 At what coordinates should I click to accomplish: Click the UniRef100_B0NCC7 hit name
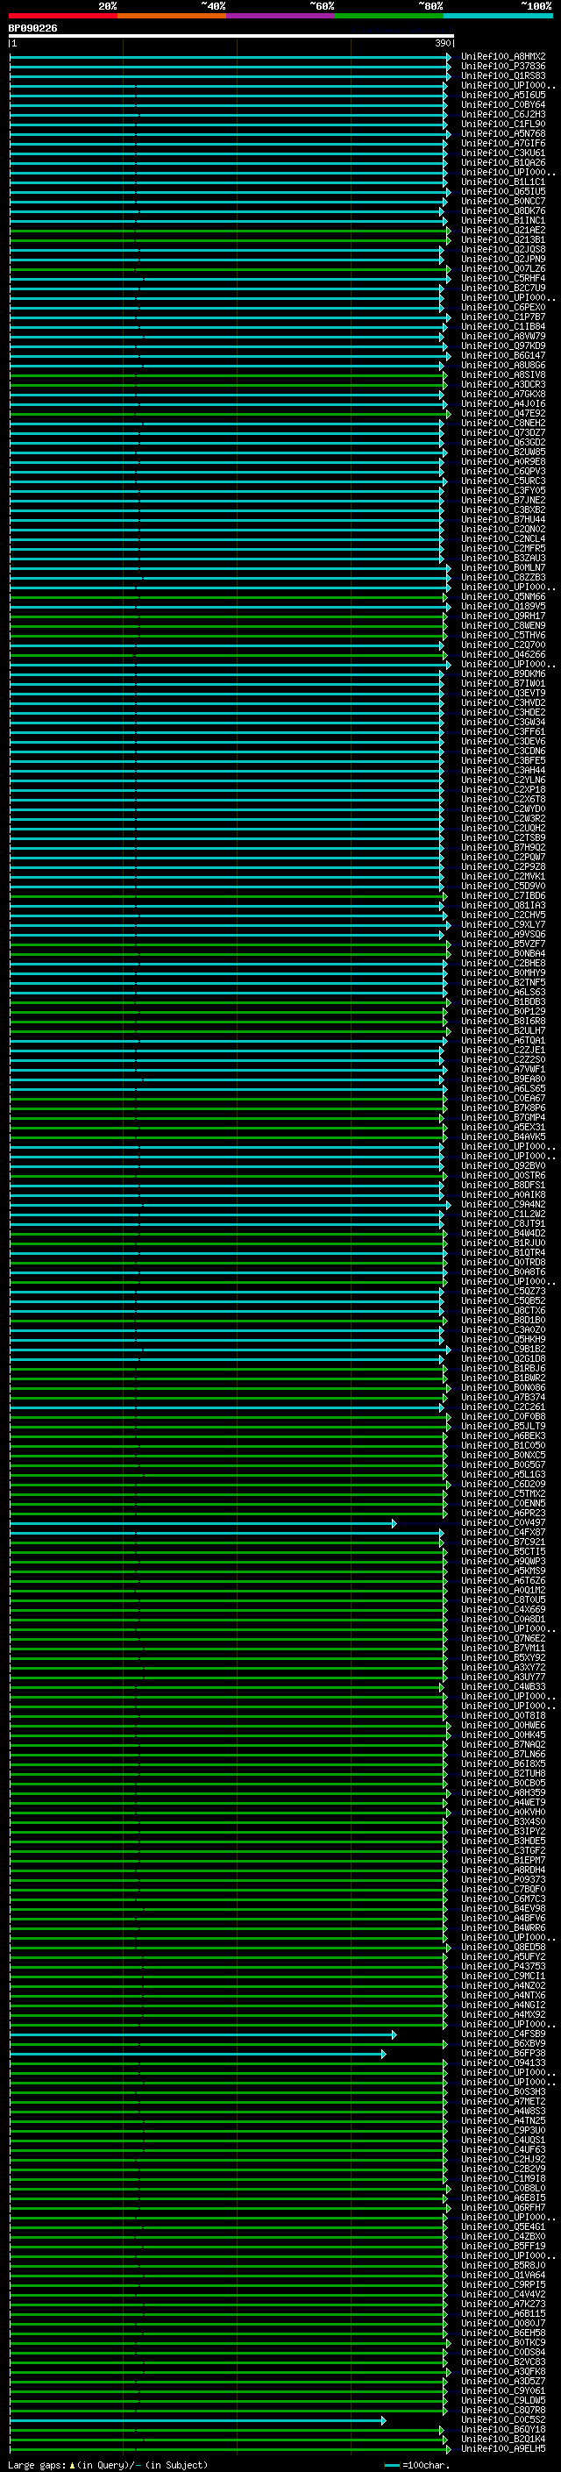(503, 202)
